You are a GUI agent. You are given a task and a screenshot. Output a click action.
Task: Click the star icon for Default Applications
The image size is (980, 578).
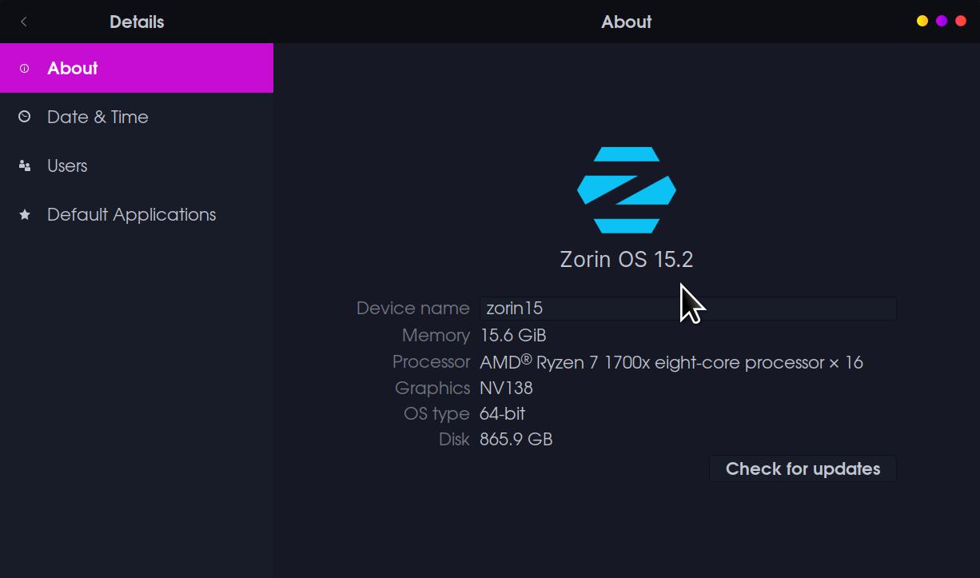click(24, 214)
